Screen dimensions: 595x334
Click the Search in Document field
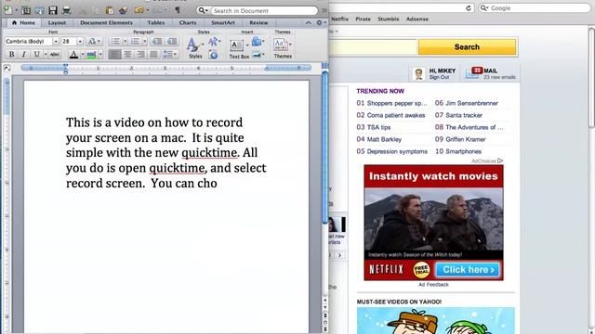[264, 10]
